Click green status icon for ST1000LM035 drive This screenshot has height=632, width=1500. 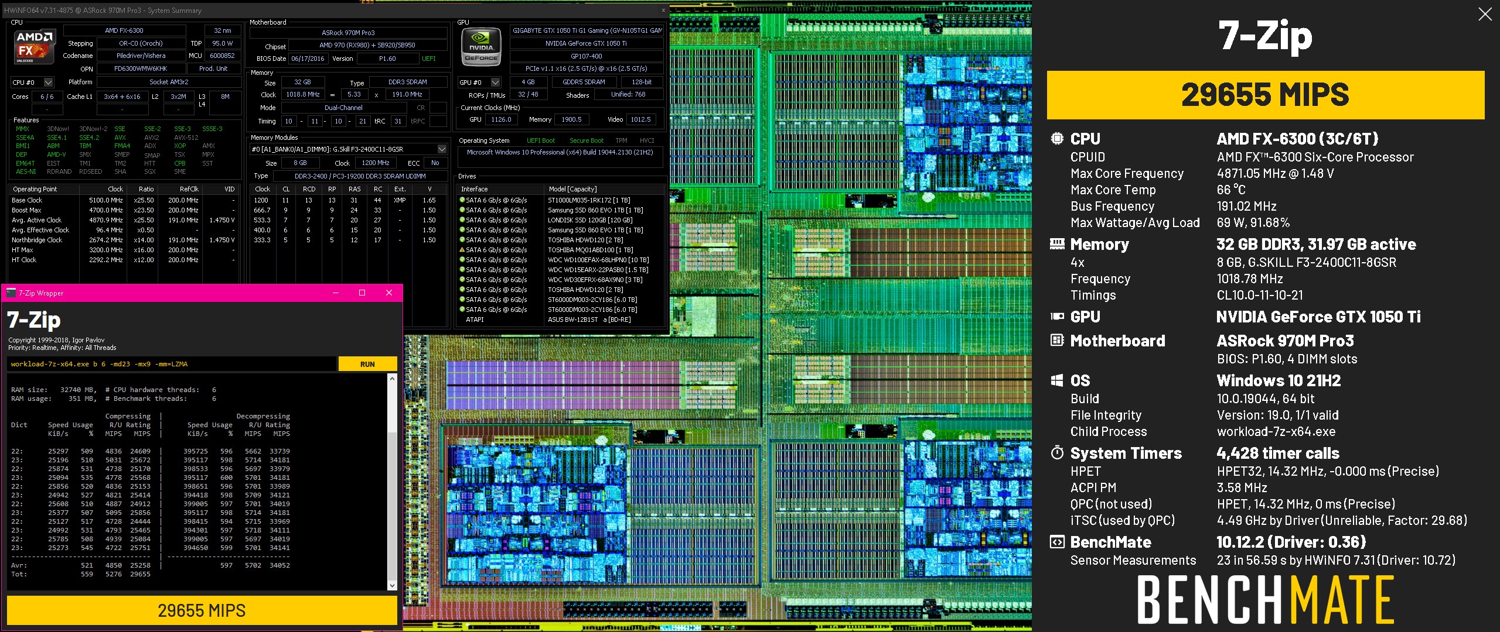coord(462,200)
